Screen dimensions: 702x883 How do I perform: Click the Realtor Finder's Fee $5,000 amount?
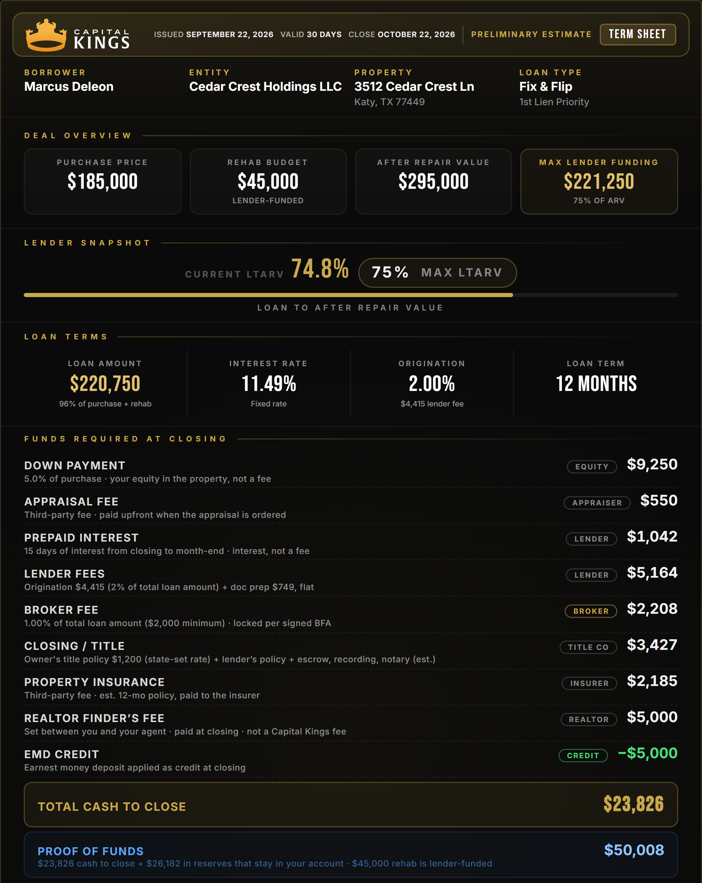coord(652,717)
